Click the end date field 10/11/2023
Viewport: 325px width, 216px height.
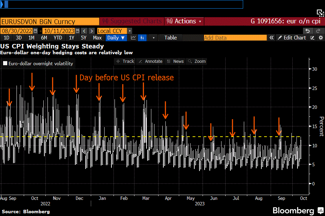click(59, 31)
